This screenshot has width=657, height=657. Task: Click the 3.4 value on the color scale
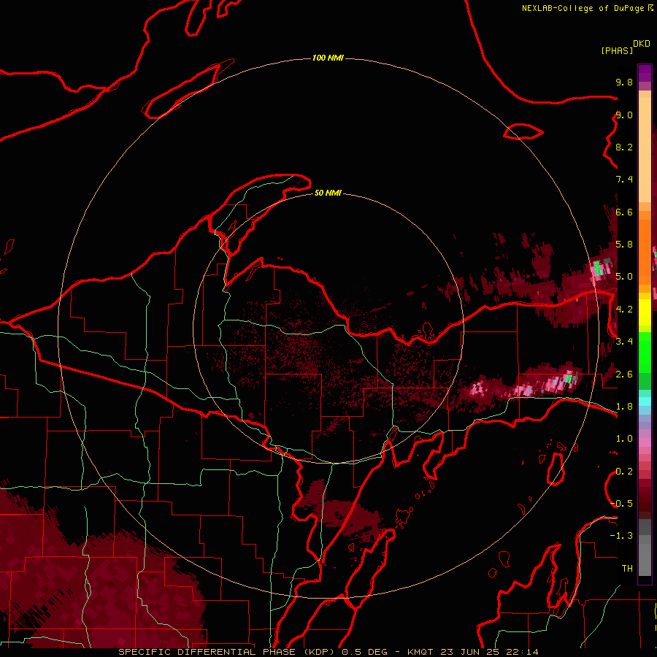click(624, 341)
